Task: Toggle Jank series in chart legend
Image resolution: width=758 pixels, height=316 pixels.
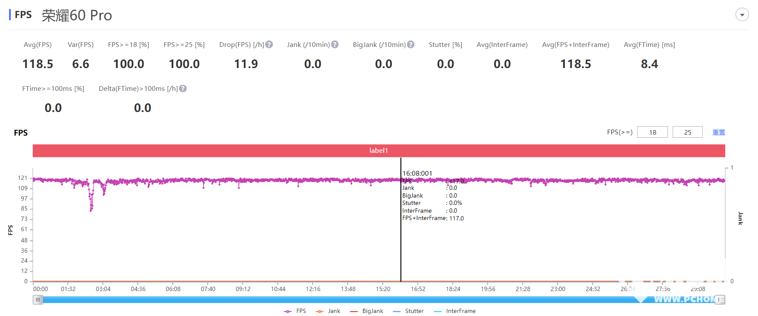Action: (328, 311)
